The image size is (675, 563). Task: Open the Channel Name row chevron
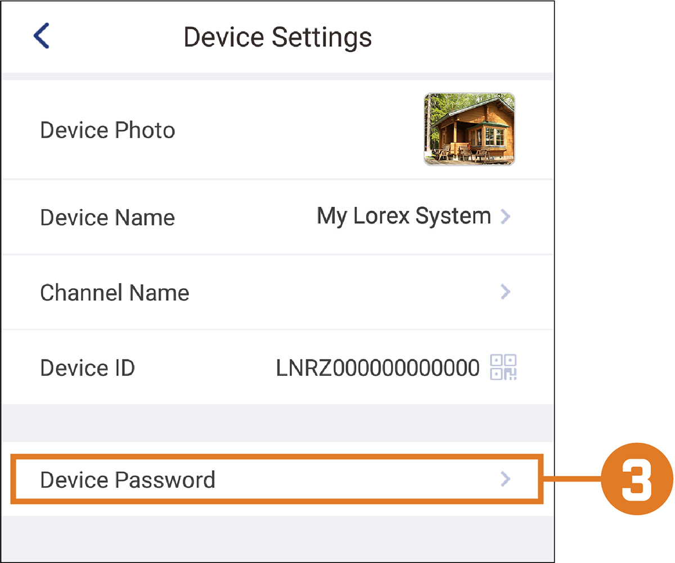point(506,291)
